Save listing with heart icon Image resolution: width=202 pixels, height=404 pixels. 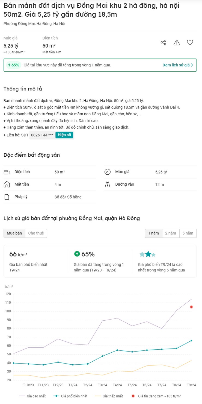(x=190, y=42)
